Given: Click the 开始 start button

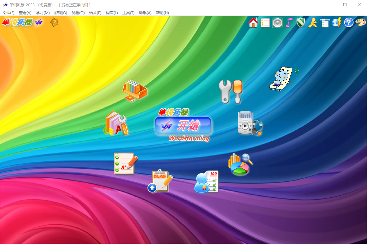Looking at the screenshot, I should point(183,126).
